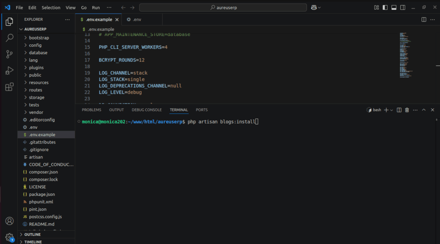This screenshot has height=244, width=440.
Task: Open the File menu
Action: (19, 8)
